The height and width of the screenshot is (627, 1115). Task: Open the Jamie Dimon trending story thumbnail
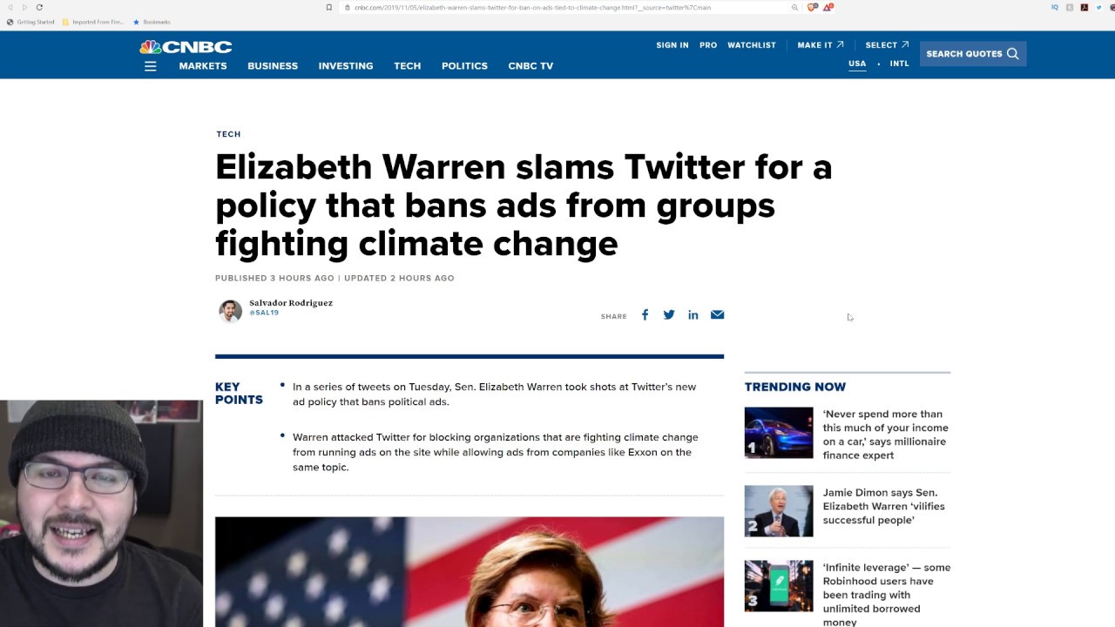[779, 510]
